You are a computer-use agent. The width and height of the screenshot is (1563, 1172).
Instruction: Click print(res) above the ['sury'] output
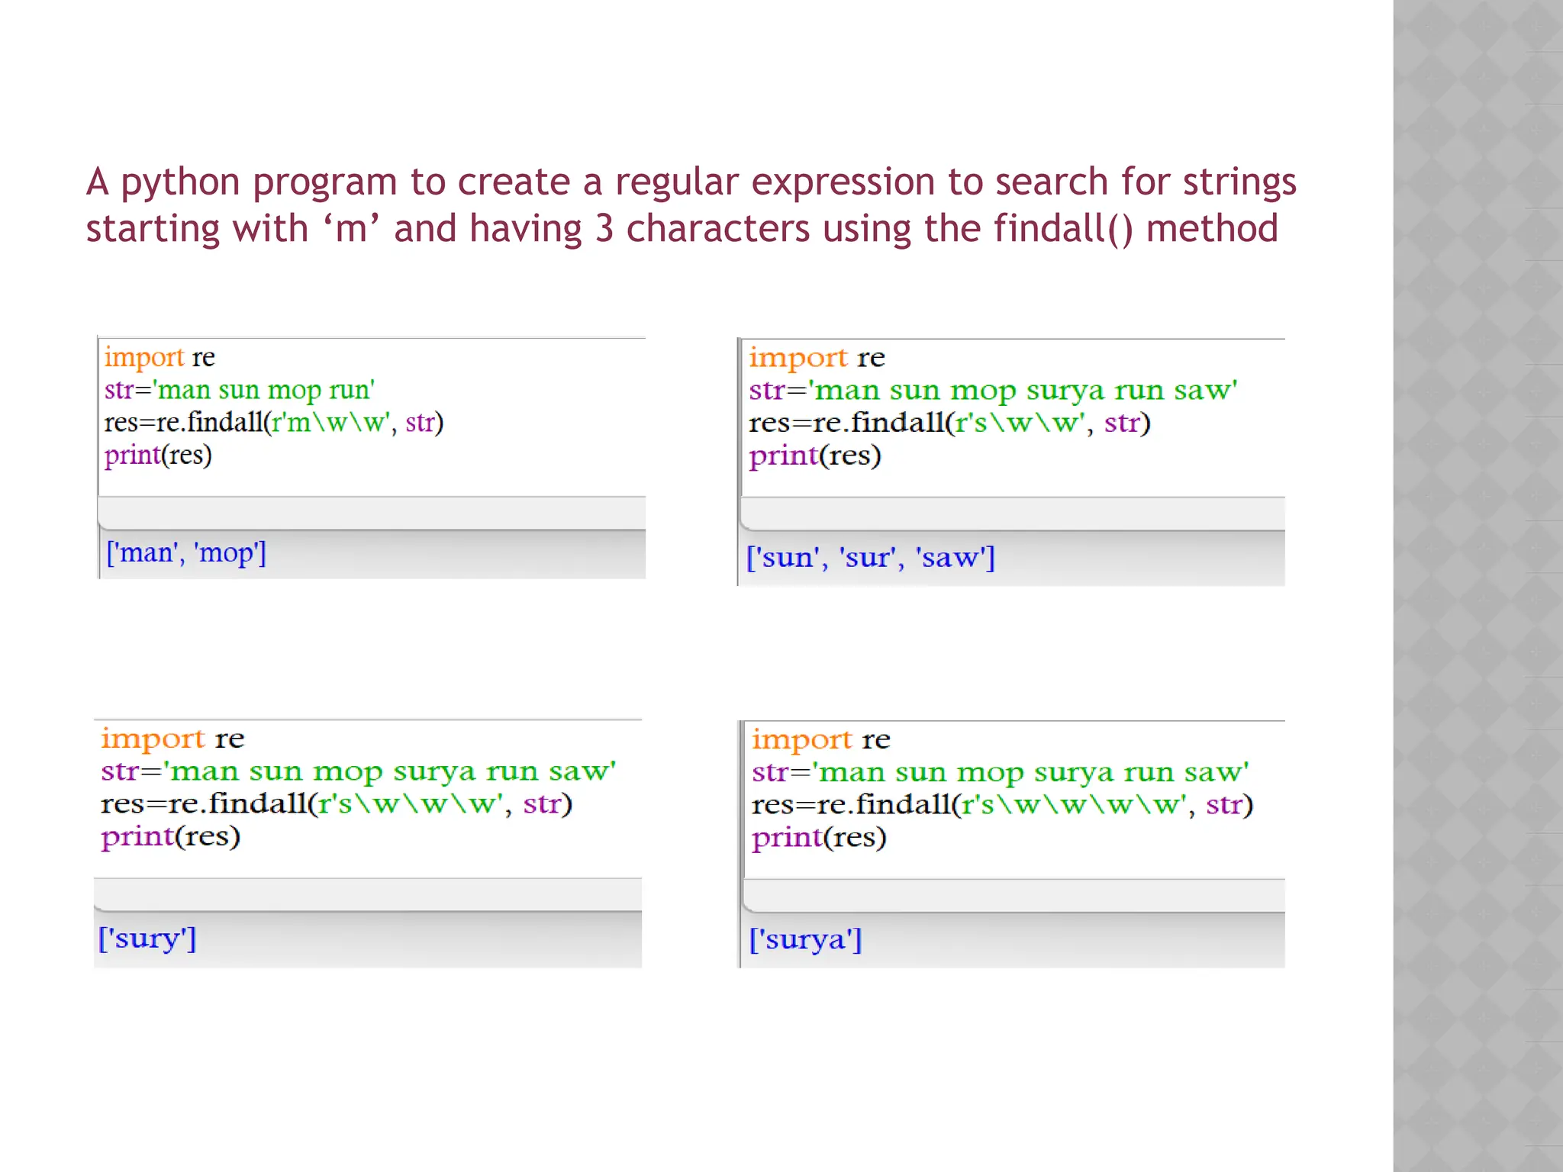point(171,837)
